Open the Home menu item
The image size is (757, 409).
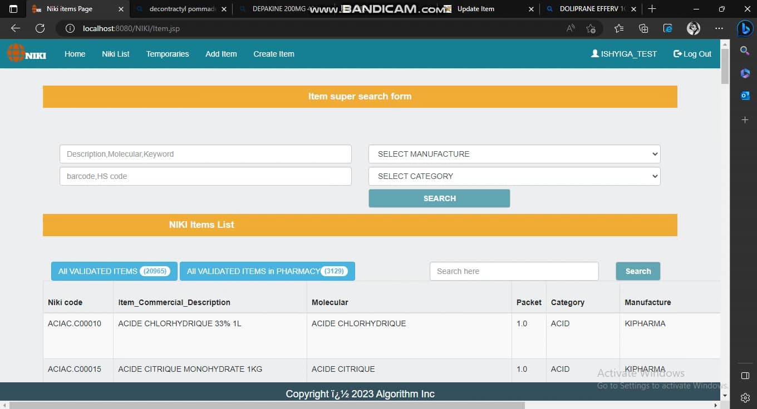75,54
